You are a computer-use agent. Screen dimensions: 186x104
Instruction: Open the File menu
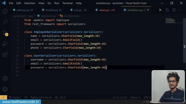(x=11, y=3)
